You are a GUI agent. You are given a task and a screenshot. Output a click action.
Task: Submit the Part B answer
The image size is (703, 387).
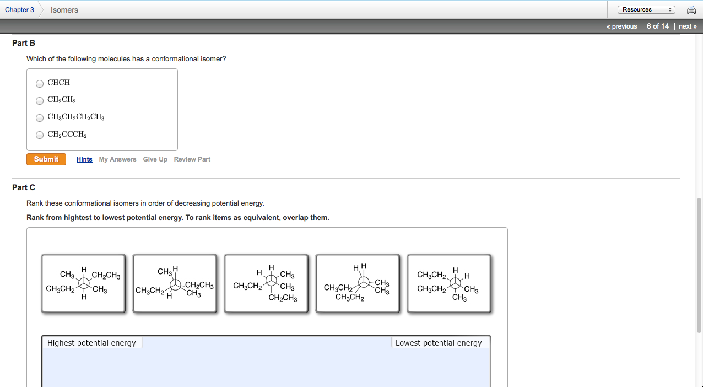[46, 159]
